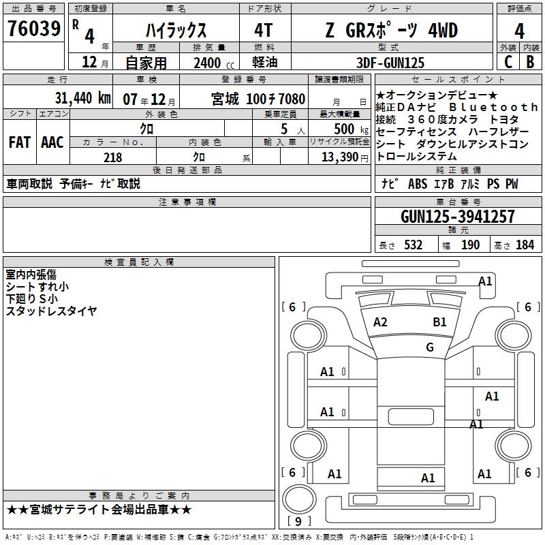Click the door shape value 4T
The width and height of the screenshot is (545, 545).
pyautogui.click(x=264, y=30)
